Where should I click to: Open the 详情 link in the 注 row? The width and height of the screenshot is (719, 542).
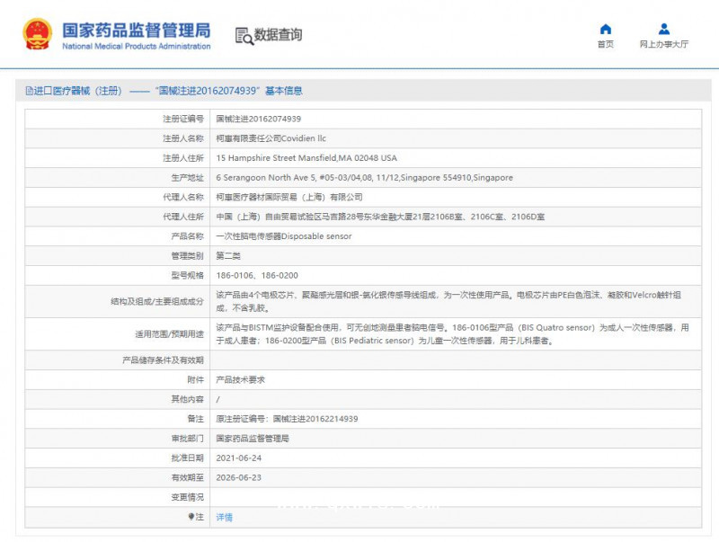click(223, 516)
